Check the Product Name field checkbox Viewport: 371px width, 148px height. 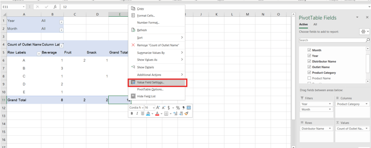click(309, 78)
